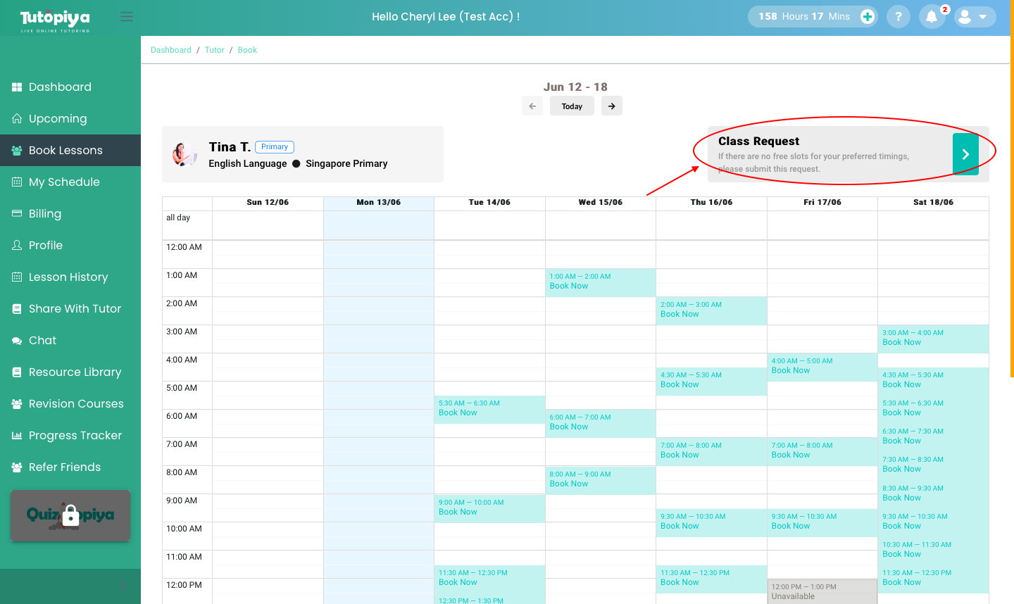1014x604 pixels.
Task: Click Tina T. tutor avatar
Action: coord(185,154)
